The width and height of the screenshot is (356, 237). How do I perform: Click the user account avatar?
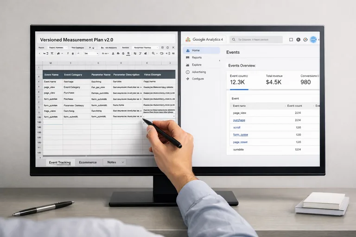tap(314, 40)
